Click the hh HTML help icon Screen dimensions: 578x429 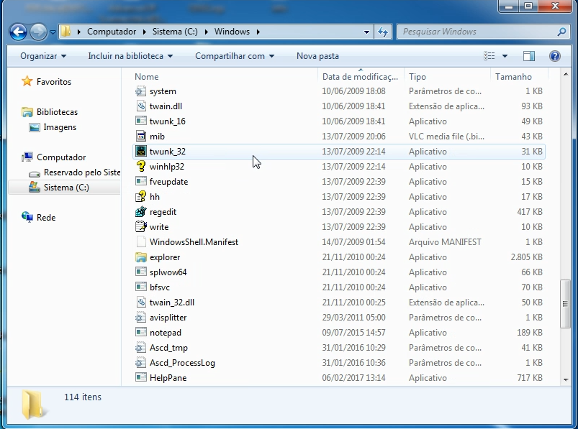coord(141,196)
